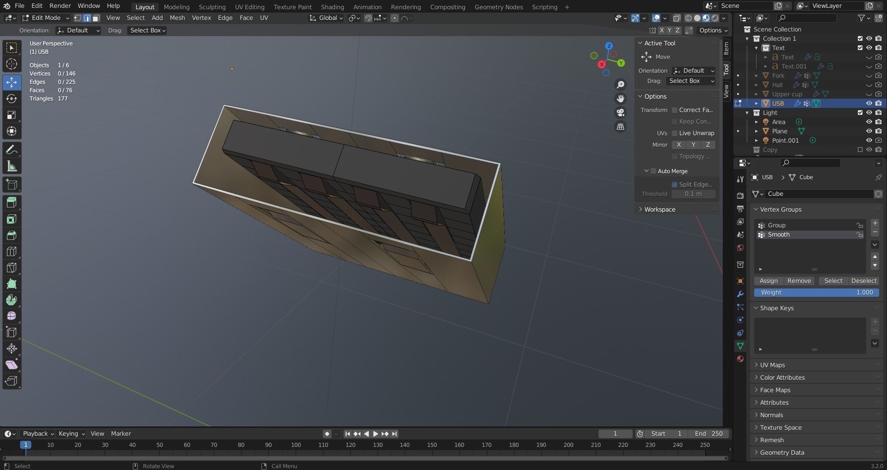Viewport: 887px width, 470px height.
Task: Activate the Scale tool
Action: click(x=12, y=115)
